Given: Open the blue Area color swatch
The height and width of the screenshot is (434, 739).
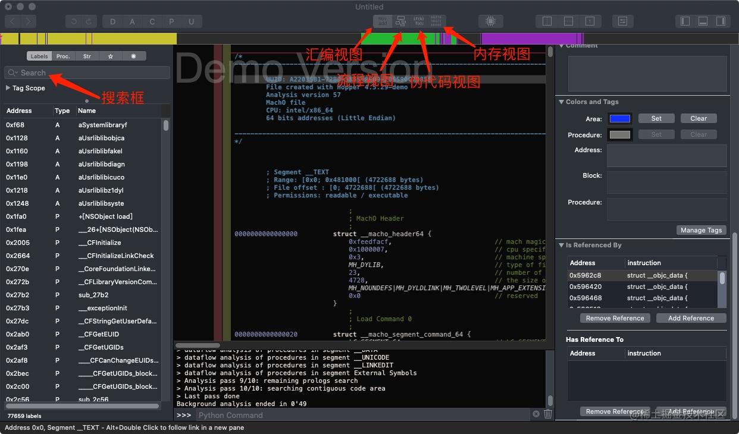Looking at the screenshot, I should [620, 118].
